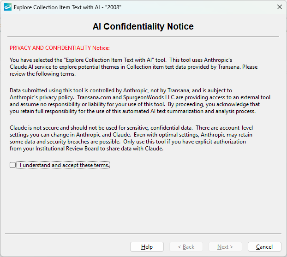Open the Help button

147,247
